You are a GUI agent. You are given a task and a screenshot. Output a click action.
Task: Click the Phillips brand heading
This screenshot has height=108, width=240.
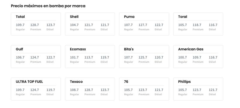(184, 82)
